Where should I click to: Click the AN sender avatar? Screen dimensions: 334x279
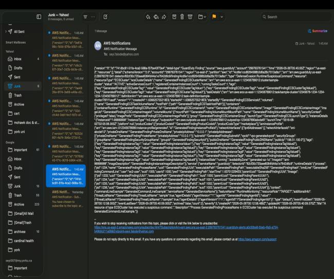[98, 46]
